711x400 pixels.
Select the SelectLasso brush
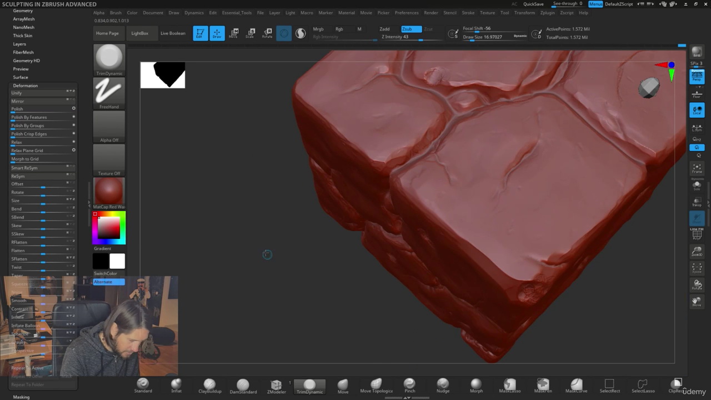click(x=643, y=386)
